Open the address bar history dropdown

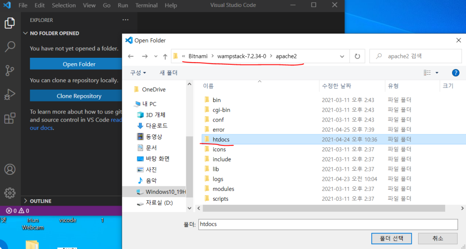pyautogui.click(x=342, y=56)
